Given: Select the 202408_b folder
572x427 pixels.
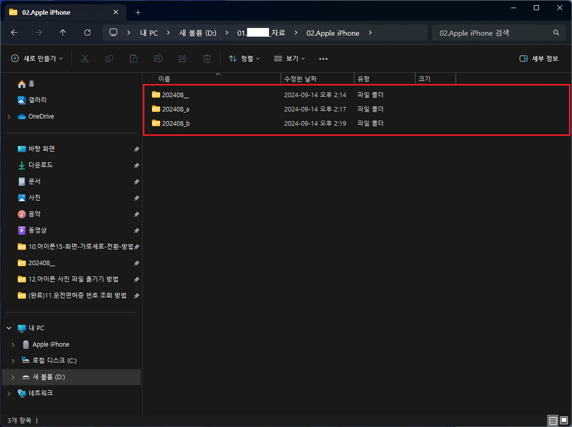Looking at the screenshot, I should coord(176,124).
